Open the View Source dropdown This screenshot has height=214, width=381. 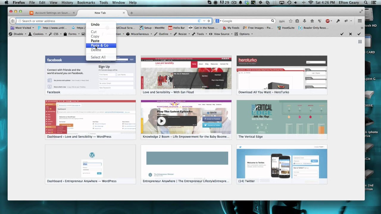coord(221,34)
